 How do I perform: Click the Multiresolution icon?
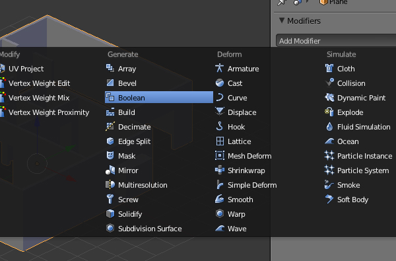(110, 184)
